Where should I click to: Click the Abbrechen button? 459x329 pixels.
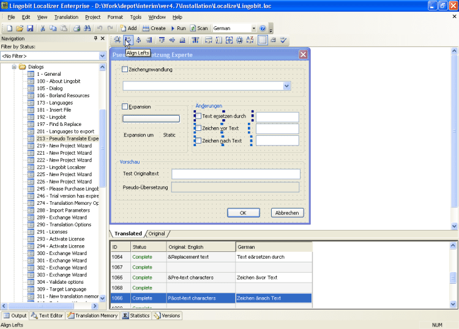pos(287,213)
